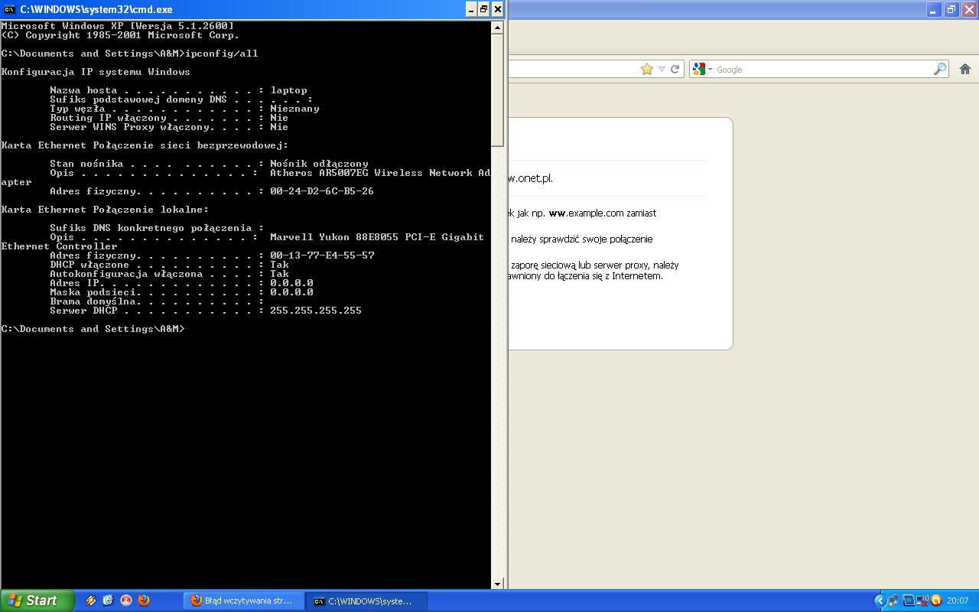This screenshot has height=612, width=979.
Task: Click the 'Maska podsieci' value 0.0.0.0
Action: 291,292
